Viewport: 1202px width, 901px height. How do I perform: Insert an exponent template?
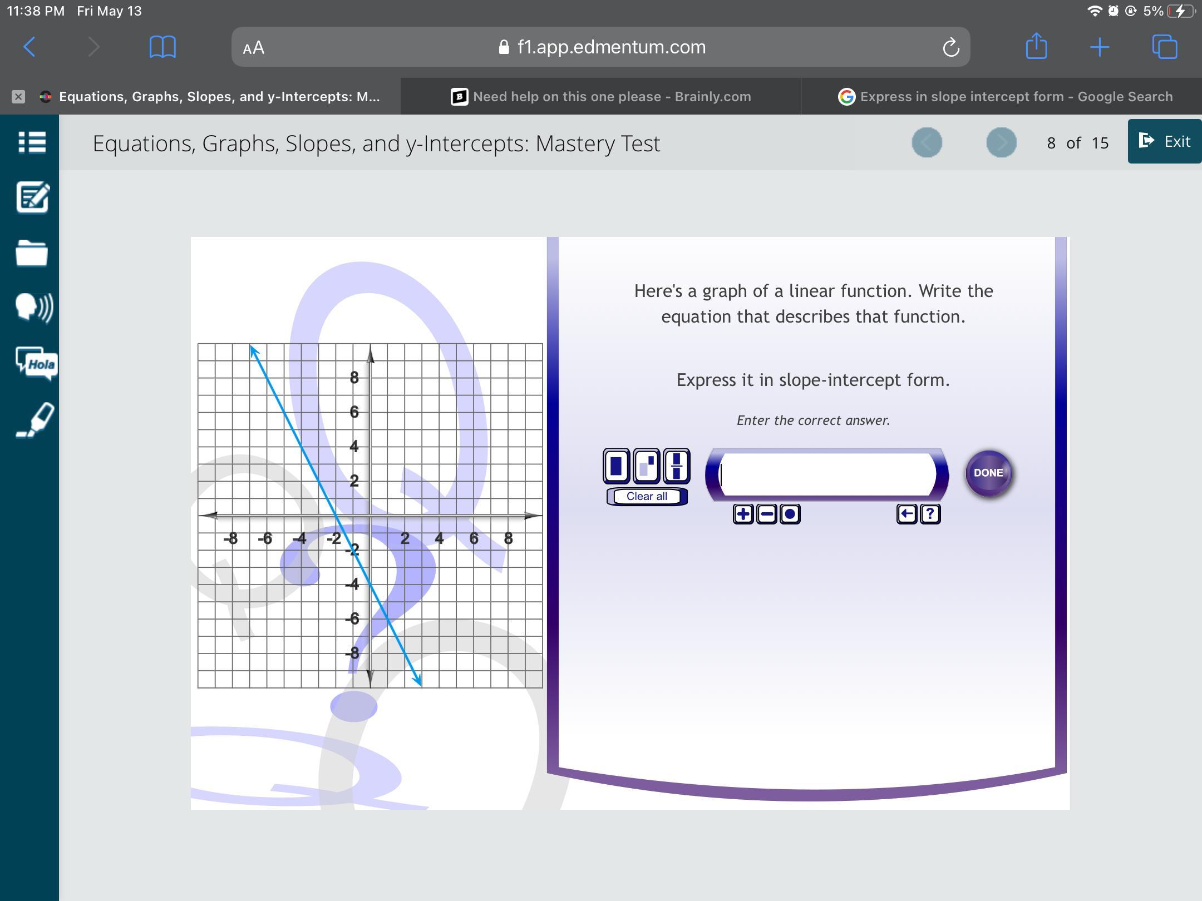tap(647, 466)
